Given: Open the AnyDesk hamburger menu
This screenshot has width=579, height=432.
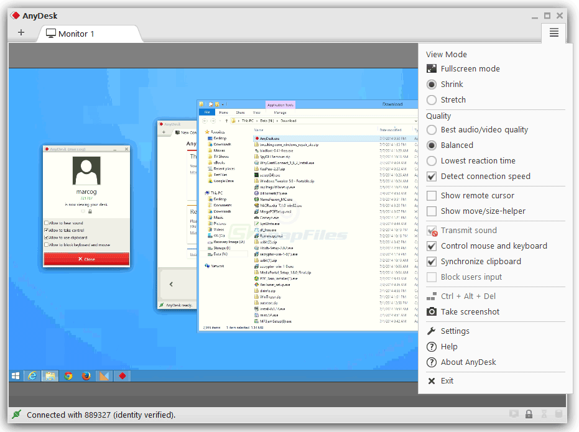Looking at the screenshot, I should click(554, 33).
